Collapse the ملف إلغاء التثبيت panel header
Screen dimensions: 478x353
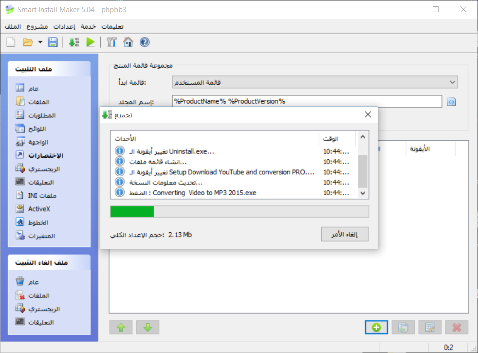tap(49, 262)
